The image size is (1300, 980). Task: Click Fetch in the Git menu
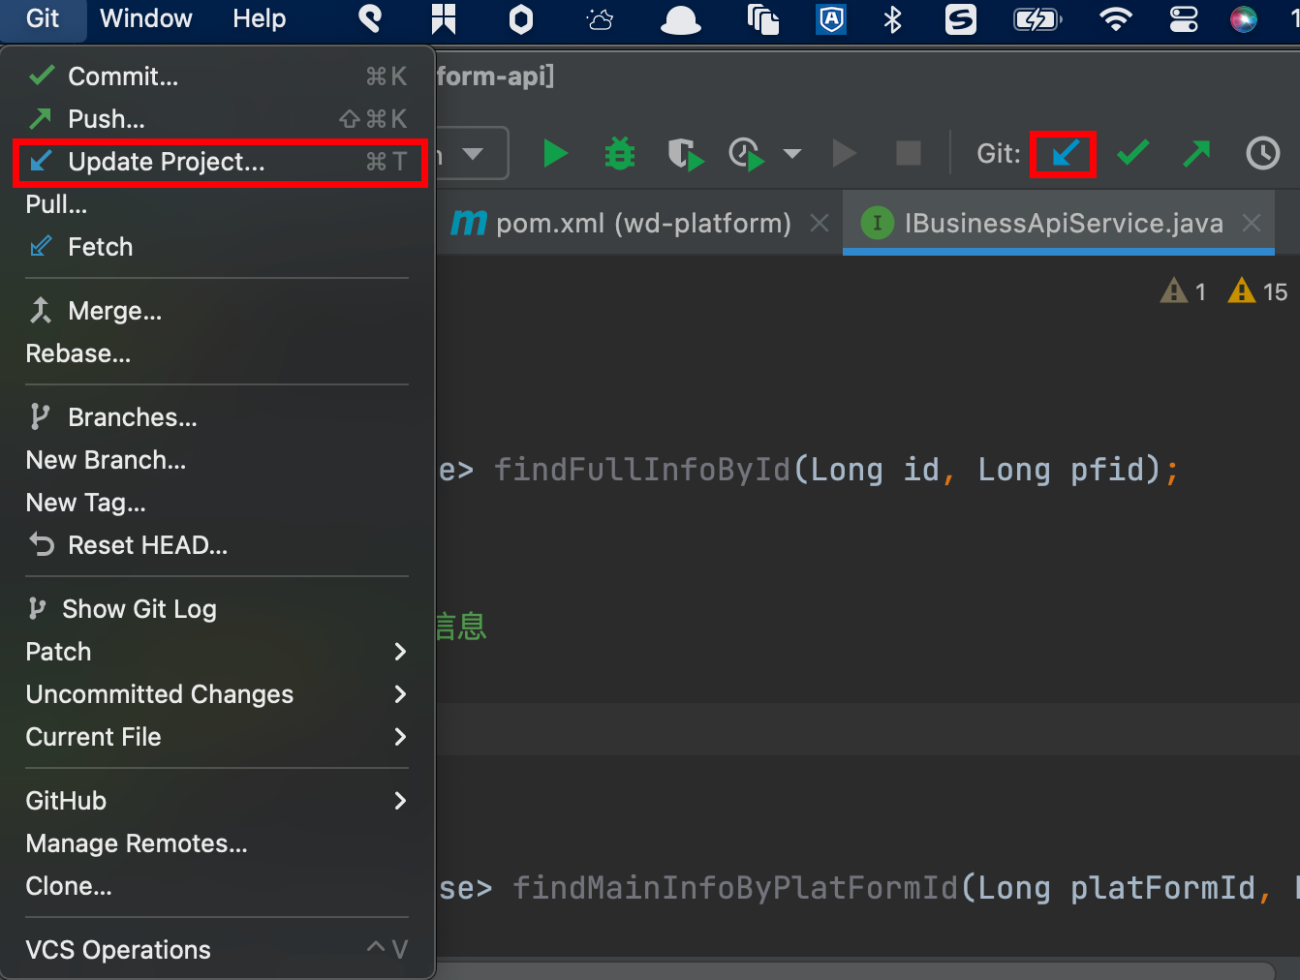pos(218,247)
